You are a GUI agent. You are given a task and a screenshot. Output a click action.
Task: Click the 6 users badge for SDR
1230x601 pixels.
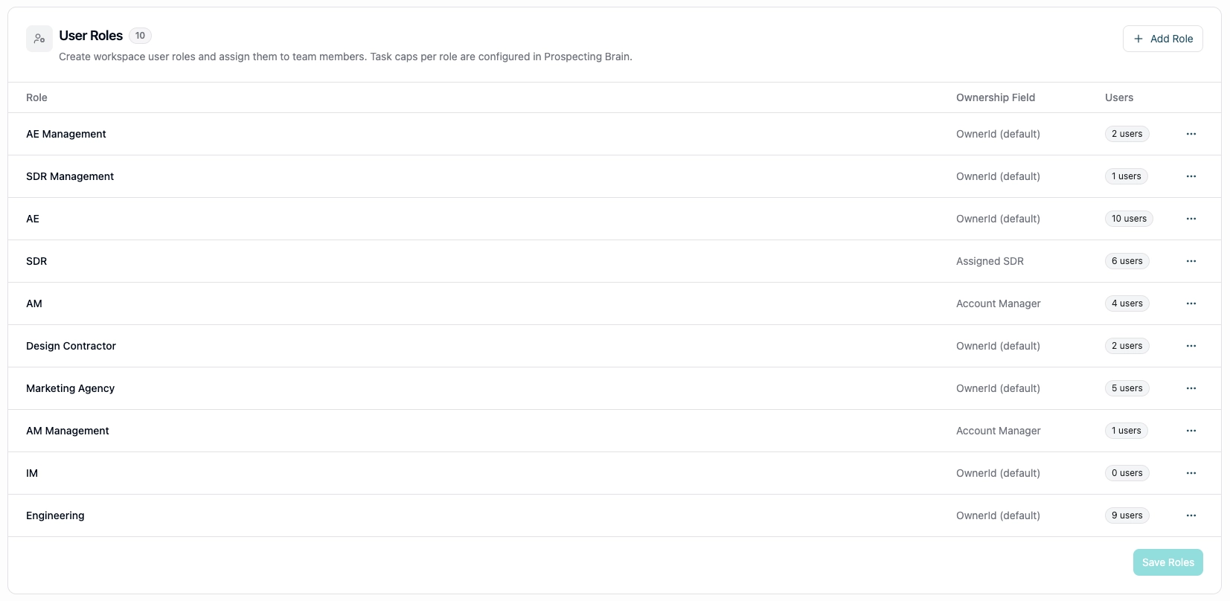1127,261
